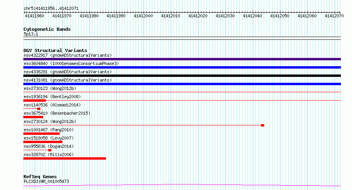Click the red esv2730124 end marker square
The height and width of the screenshot is (190, 352).
tap(263, 125)
